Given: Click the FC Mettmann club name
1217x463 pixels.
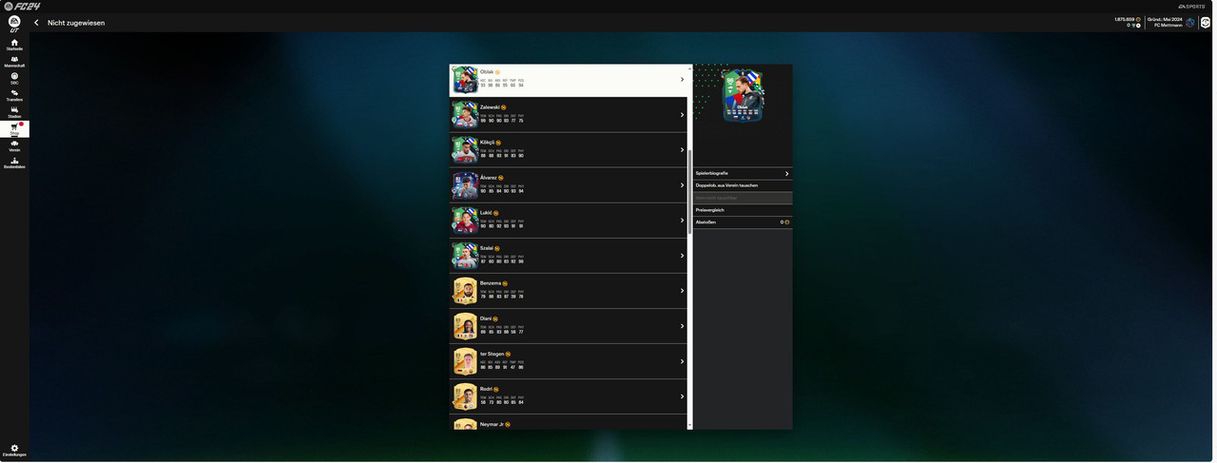Looking at the screenshot, I should [1169, 25].
